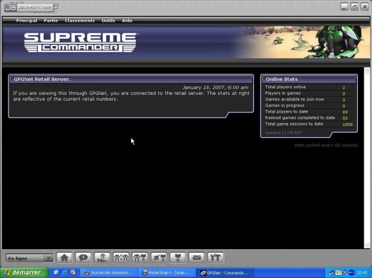Click the 'Online Stats' panel header
This screenshot has width=372, height=278.
coord(309,79)
